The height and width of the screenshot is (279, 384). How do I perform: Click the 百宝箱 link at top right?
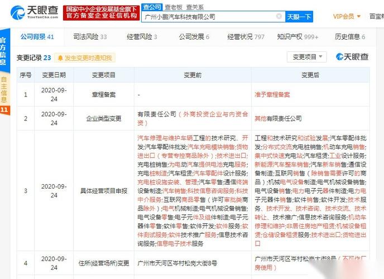377,16
